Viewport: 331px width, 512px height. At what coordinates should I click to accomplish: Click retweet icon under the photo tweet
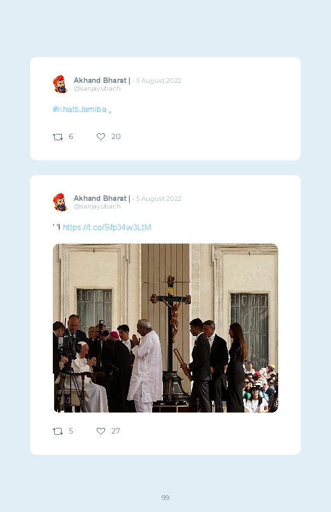[x=58, y=432]
